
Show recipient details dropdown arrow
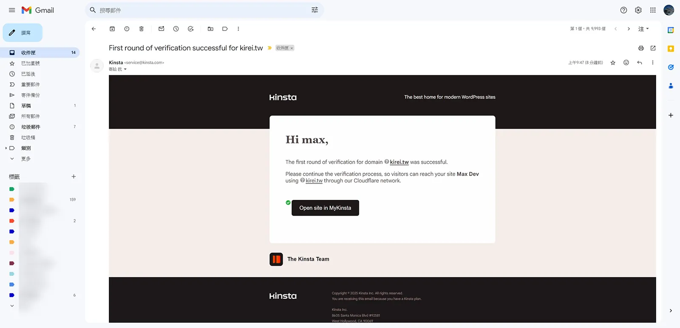click(125, 69)
